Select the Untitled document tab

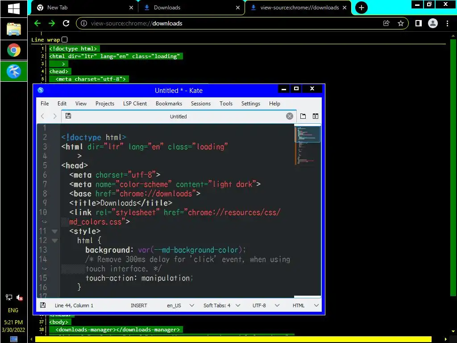179,117
